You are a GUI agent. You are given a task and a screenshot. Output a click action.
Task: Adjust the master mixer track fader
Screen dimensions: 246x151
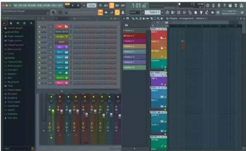point(53,112)
